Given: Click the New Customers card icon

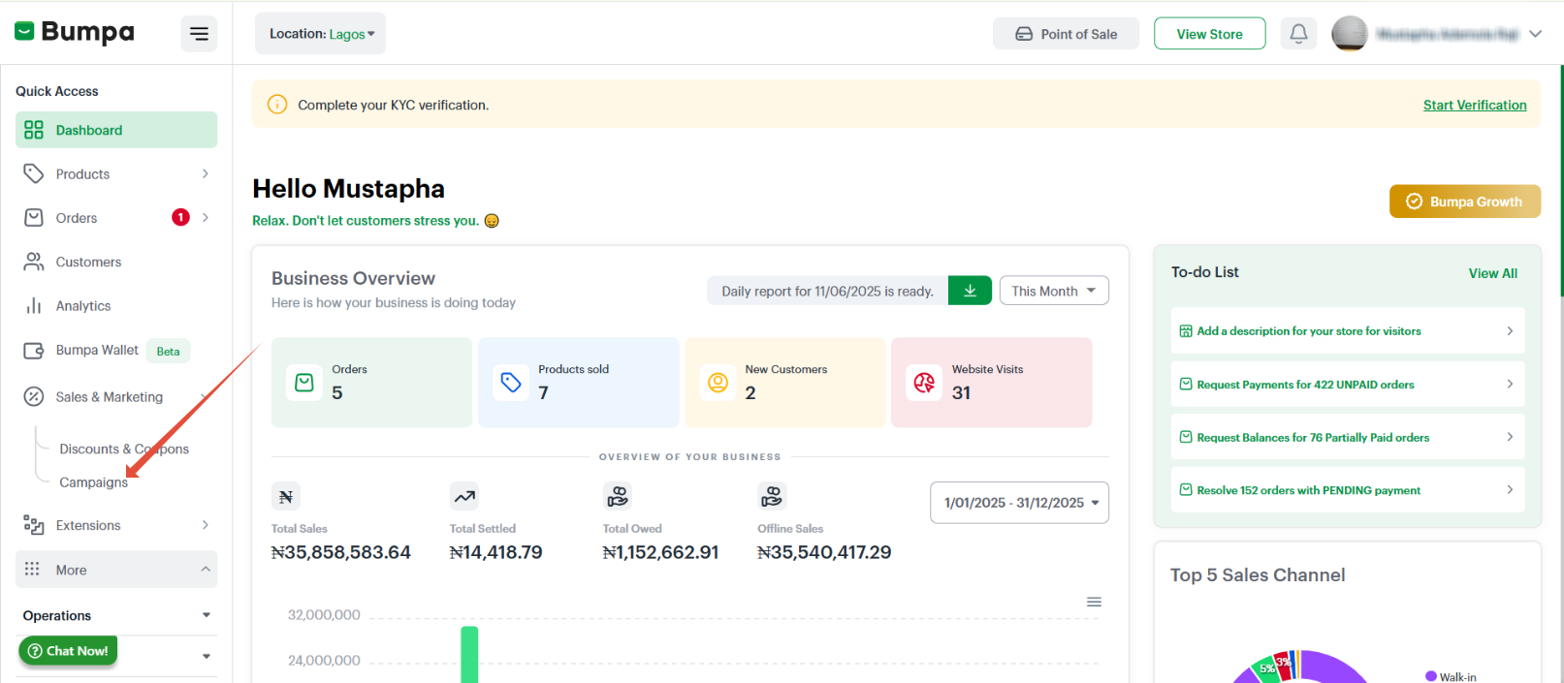Looking at the screenshot, I should tap(718, 383).
